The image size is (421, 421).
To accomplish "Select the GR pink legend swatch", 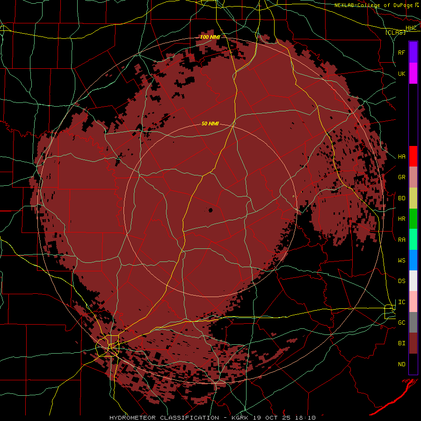I will pyautogui.click(x=413, y=177).
